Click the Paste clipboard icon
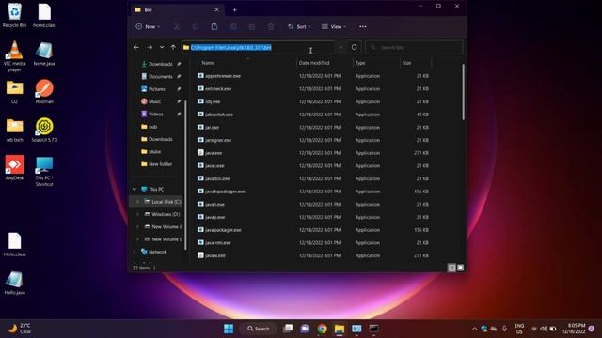The height and width of the screenshot is (338, 602). (x=214, y=27)
